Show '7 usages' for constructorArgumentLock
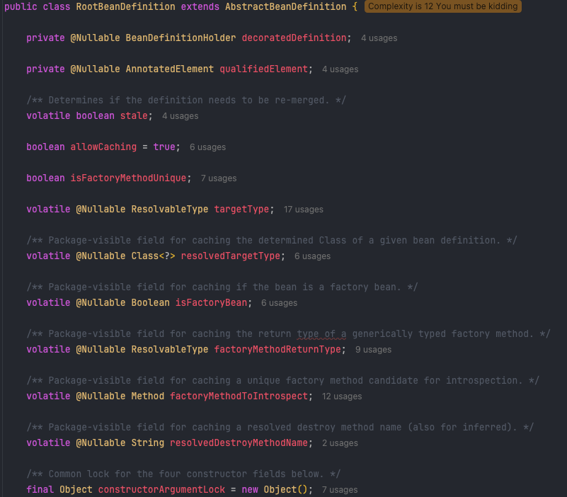567x497 pixels. point(340,490)
